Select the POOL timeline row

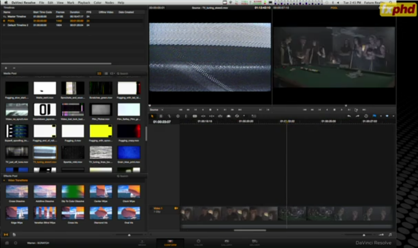coord(72,21)
